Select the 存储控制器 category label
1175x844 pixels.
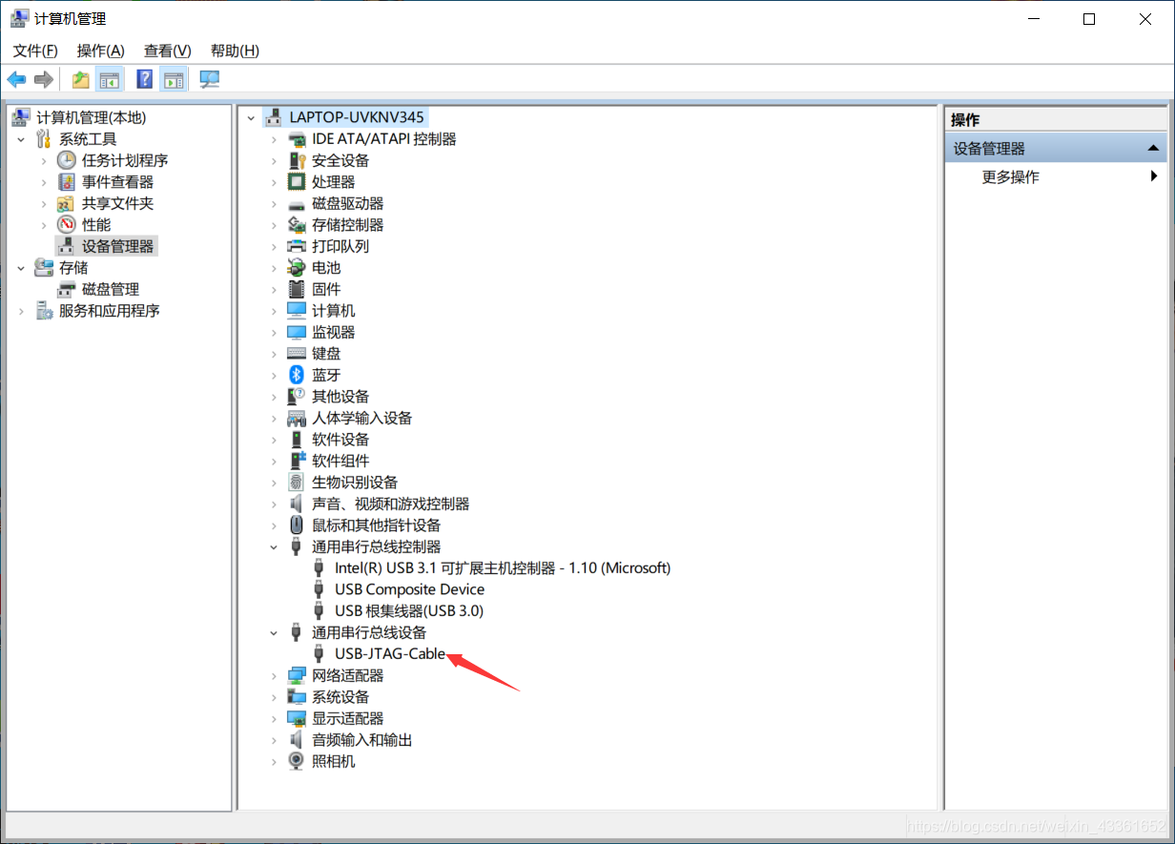click(x=347, y=225)
